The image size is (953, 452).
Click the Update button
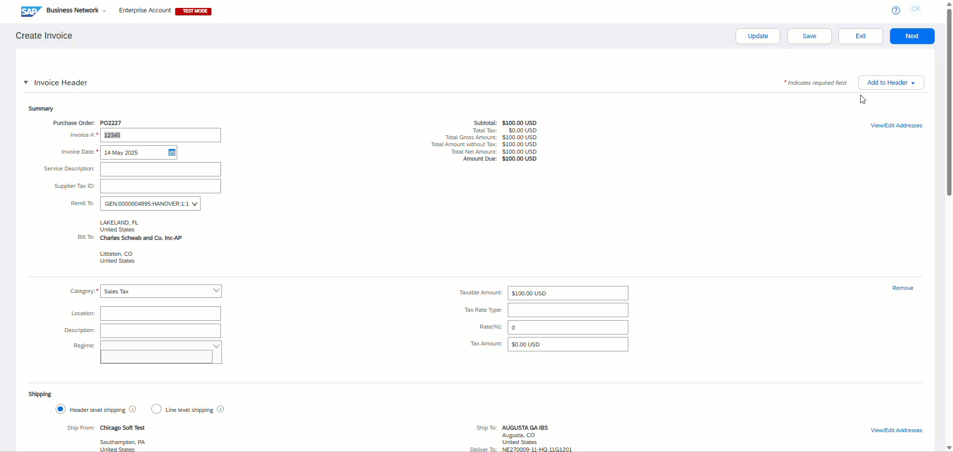[x=757, y=36]
